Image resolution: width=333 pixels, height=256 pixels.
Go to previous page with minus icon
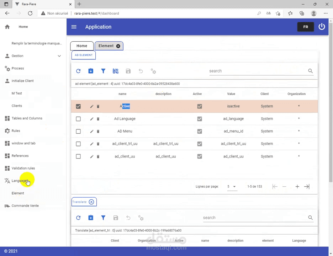tap(284, 187)
